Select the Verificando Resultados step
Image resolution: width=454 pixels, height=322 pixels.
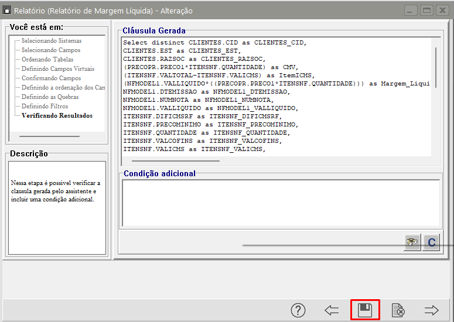(x=57, y=116)
